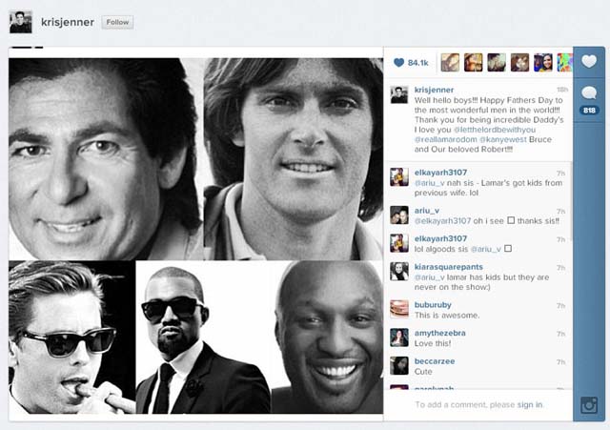Click @ariu_v mention in Lamar's kids comment
The width and height of the screenshot is (610, 430).
tap(430, 183)
